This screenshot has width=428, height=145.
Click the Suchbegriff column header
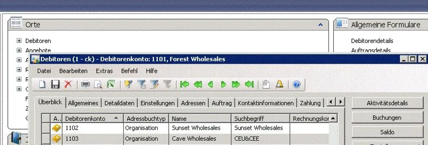coord(261,118)
